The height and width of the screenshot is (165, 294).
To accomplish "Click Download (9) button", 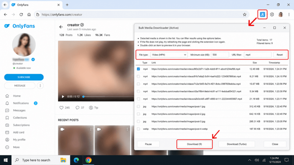I will (194, 144).
